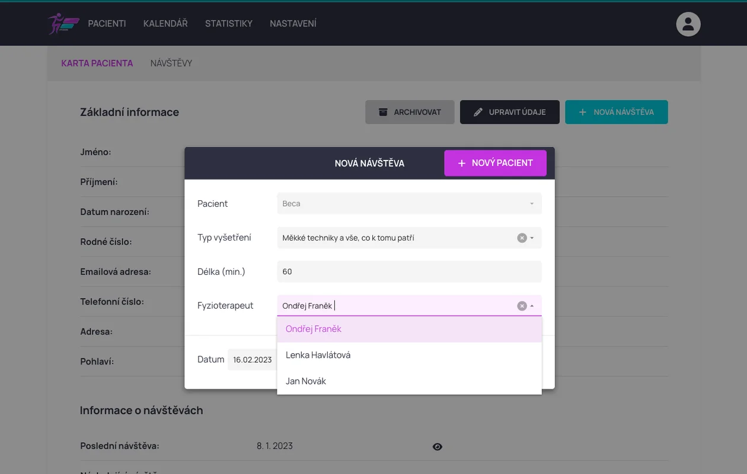Click the Archivovat button

(x=410, y=112)
